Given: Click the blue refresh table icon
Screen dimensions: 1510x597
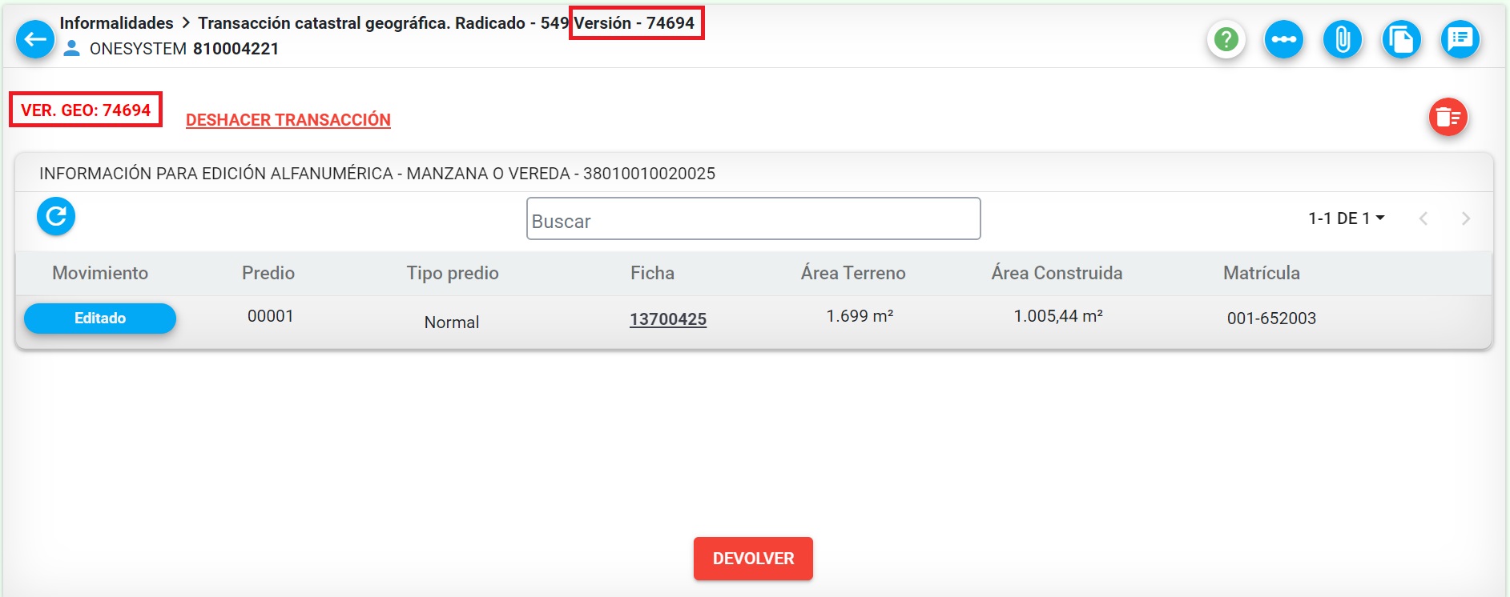Looking at the screenshot, I should [x=56, y=216].
